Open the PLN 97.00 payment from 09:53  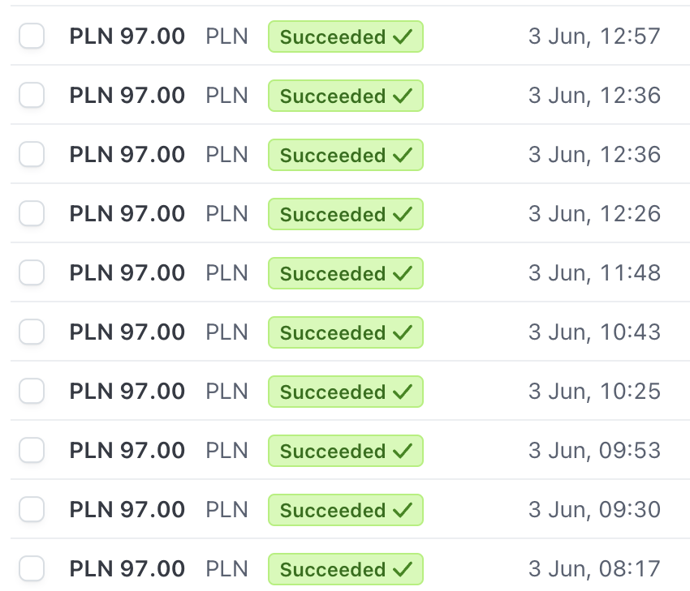(127, 451)
